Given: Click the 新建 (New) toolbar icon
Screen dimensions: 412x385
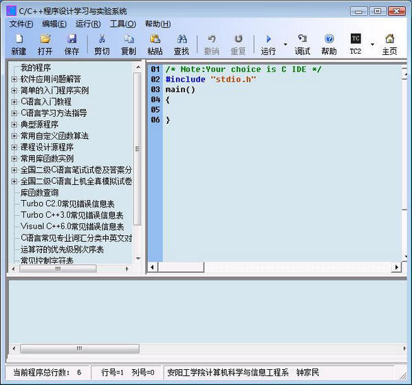Looking at the screenshot, I should pyautogui.click(x=19, y=39).
